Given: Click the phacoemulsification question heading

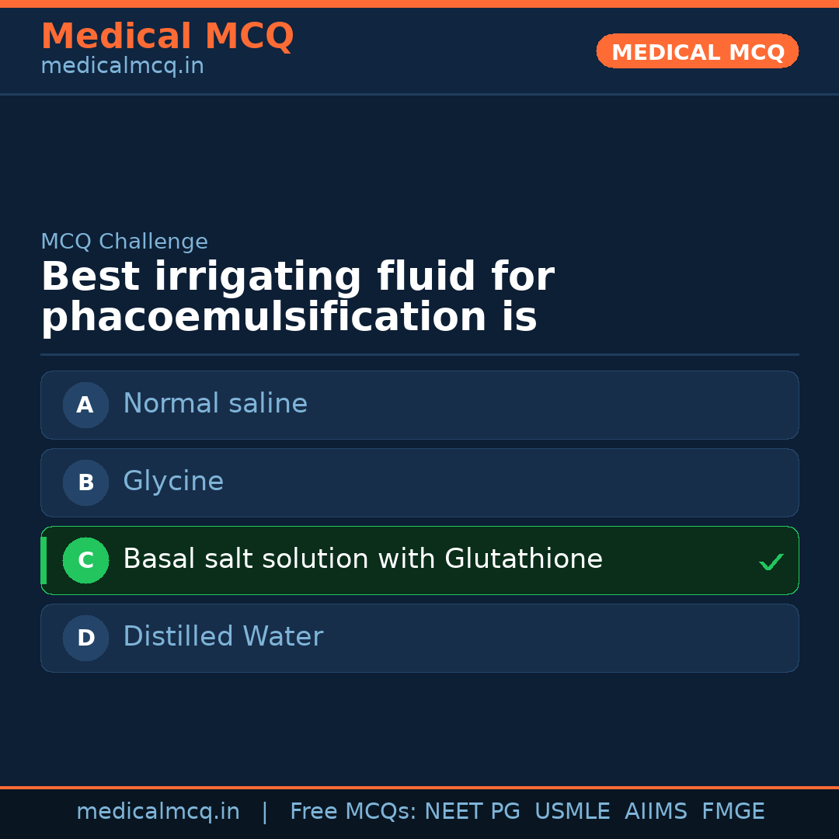Looking at the screenshot, I should coord(298,298).
